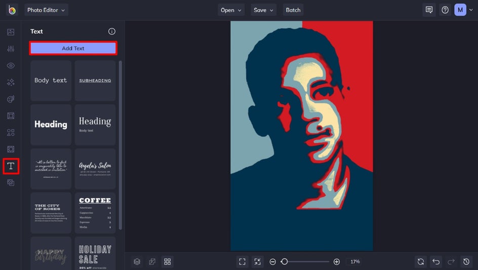The width and height of the screenshot is (478, 270).
Task: Open the history clock icon
Action: (x=466, y=261)
